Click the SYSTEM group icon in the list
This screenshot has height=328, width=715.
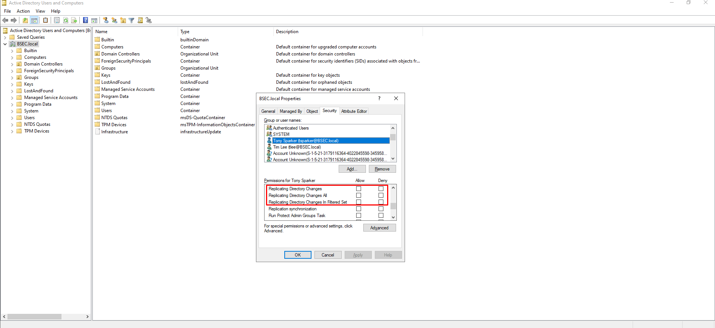coord(269,134)
